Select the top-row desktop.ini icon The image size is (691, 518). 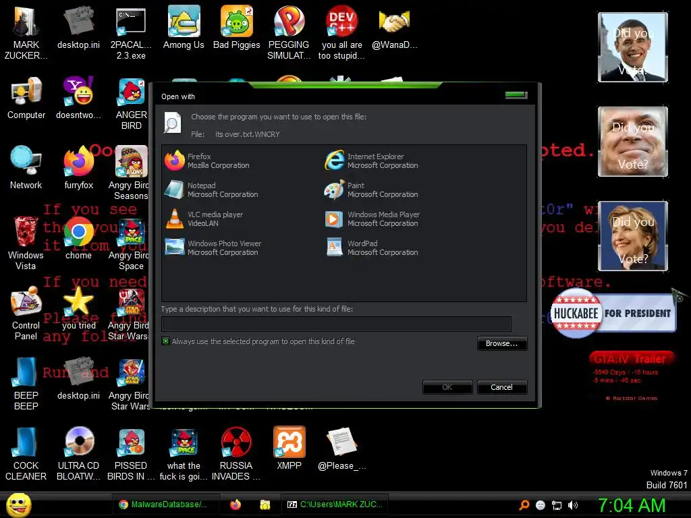(x=78, y=28)
